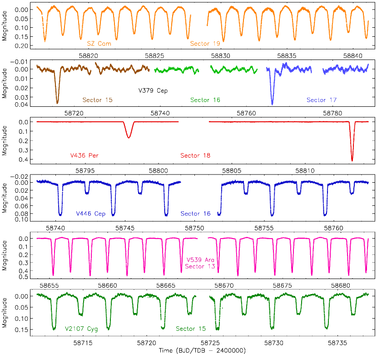Click the "58780" time tick label
The width and height of the screenshot is (377, 354).
coord(332,113)
